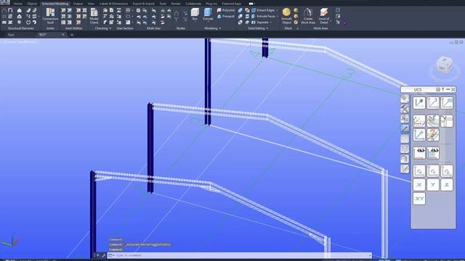465x261 pixels.
Task: Click the Y axis button in UCS
Action: coord(433,185)
